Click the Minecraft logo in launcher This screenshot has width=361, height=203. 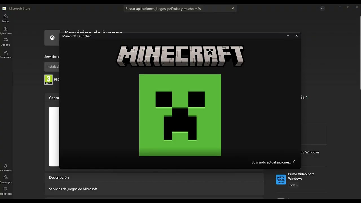(180, 56)
